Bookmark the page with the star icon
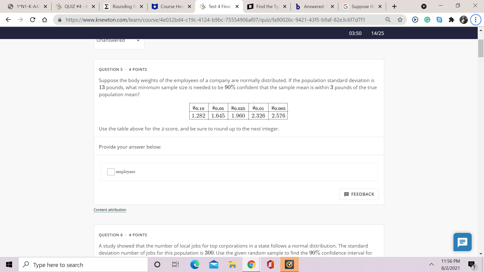 (400, 20)
